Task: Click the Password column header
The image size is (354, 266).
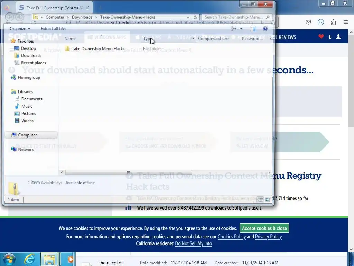Action: (x=253, y=39)
